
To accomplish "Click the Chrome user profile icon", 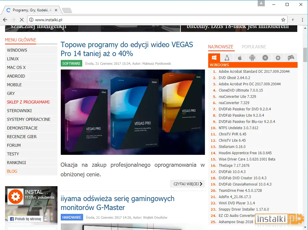I will (x=261, y=3).
